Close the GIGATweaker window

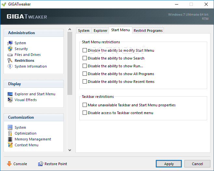pyautogui.click(x=206, y=4)
